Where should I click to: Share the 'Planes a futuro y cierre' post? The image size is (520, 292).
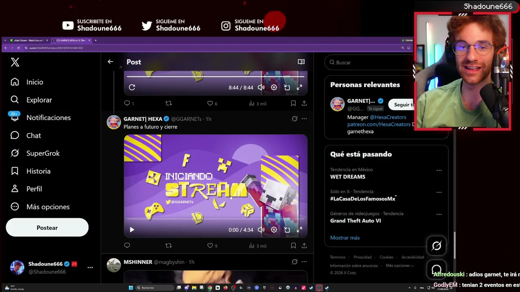coord(304,245)
